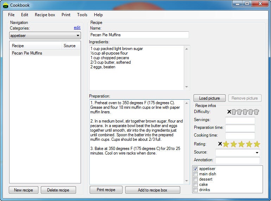Click Preparation scrollbar down arrow
The height and width of the screenshot is (201, 271).
click(187, 181)
